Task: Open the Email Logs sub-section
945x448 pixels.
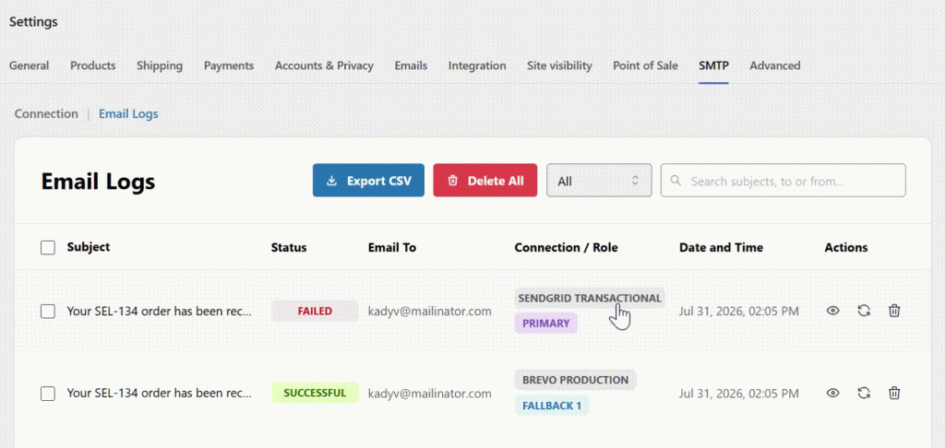Action: [128, 113]
